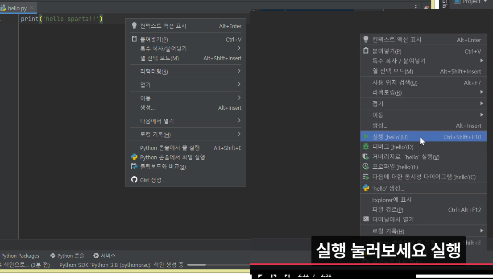Click green run triangle beside 실행 'hello'

click(366, 137)
